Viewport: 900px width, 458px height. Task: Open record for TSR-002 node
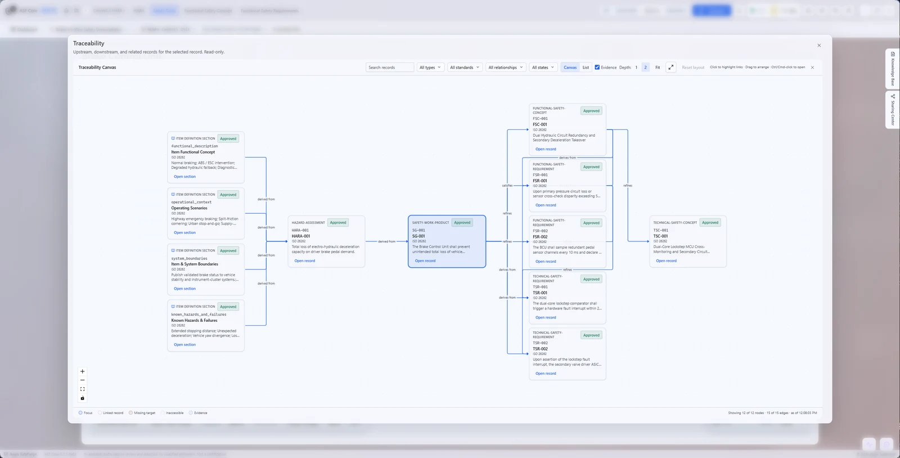546,373
